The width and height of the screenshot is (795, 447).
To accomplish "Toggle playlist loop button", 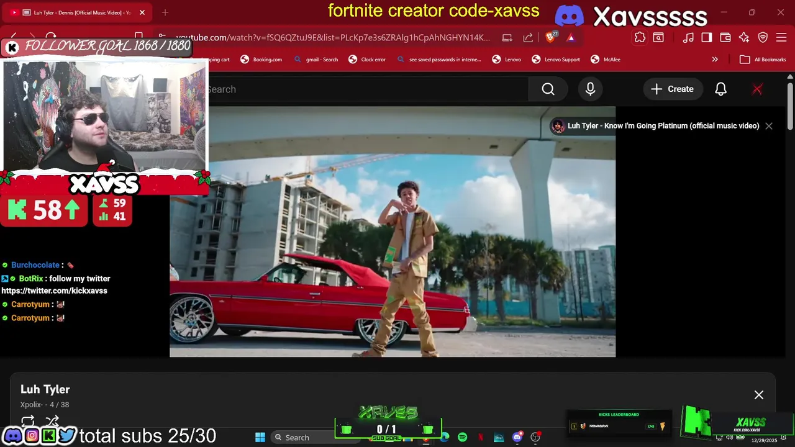I will click(28, 422).
